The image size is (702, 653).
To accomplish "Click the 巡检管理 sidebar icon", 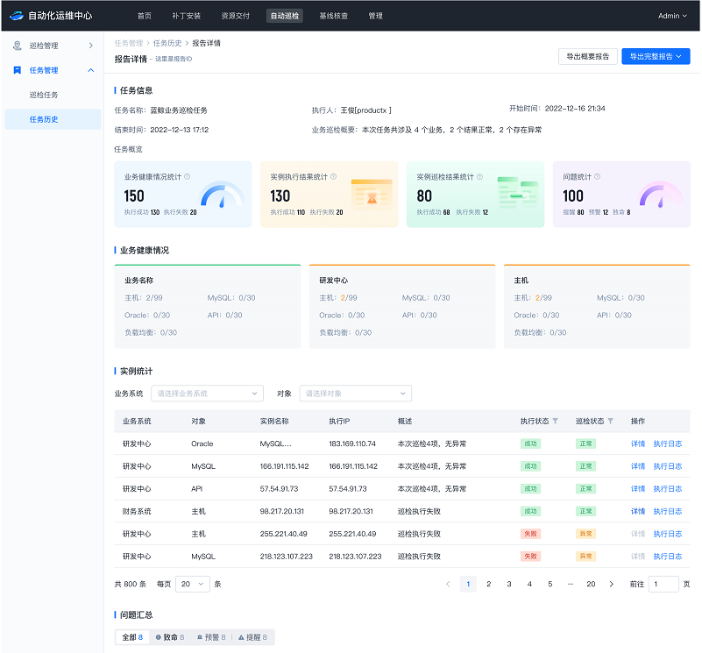I will (x=18, y=45).
